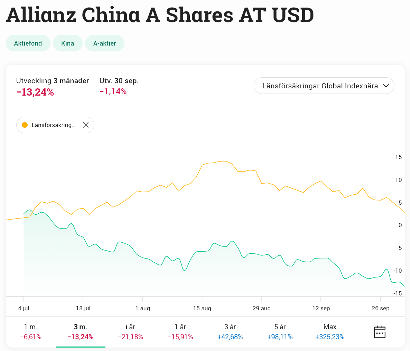
Task: Switch to the i år period
Action: tap(130, 332)
